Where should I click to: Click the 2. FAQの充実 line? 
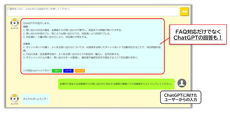[71, 54]
